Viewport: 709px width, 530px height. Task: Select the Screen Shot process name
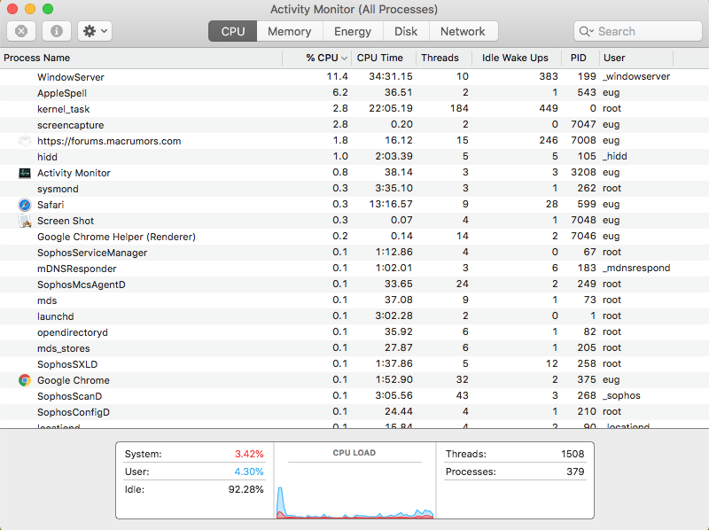pos(66,221)
